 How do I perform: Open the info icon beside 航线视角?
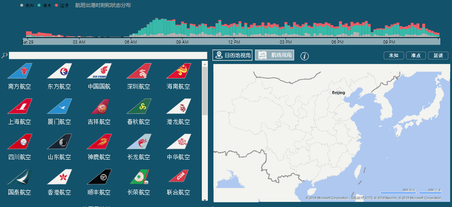pyautogui.click(x=305, y=56)
